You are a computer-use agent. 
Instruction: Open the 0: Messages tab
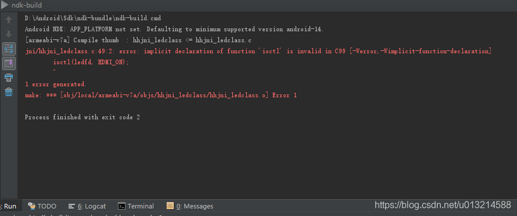190,206
